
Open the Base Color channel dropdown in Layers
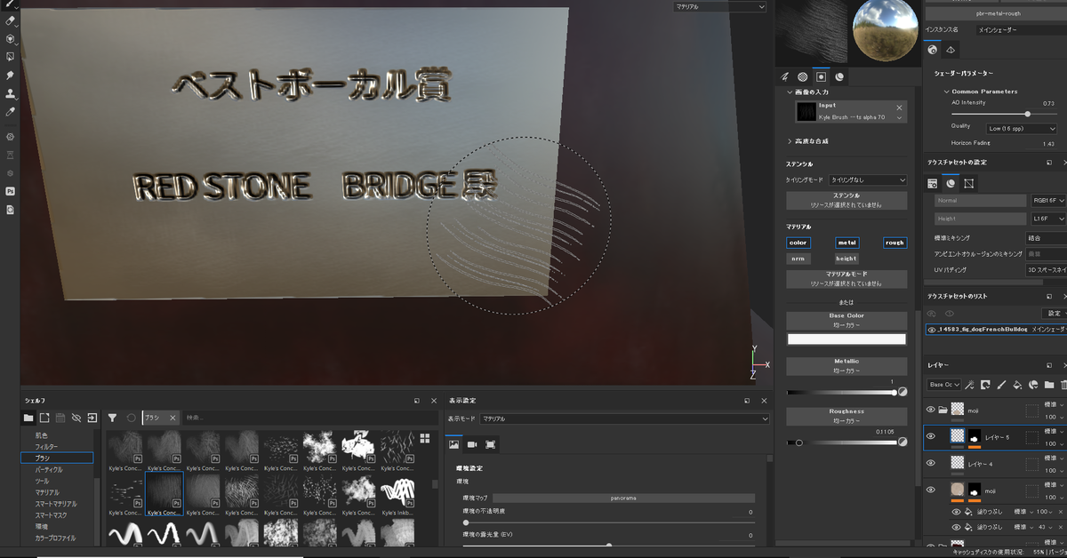[943, 385]
